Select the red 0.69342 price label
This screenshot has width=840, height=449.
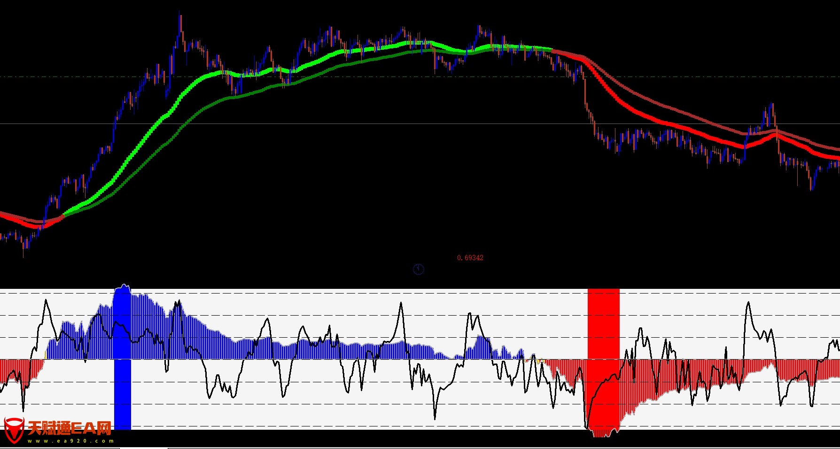tap(470, 258)
